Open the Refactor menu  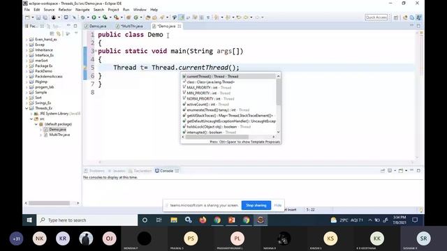(x=65, y=10)
